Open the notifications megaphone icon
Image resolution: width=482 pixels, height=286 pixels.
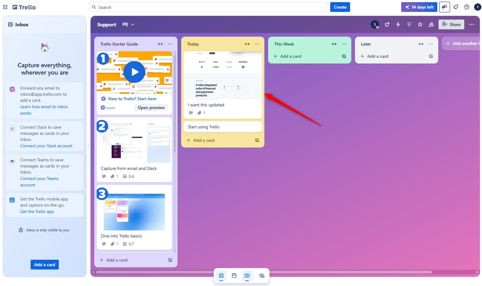tap(444, 7)
